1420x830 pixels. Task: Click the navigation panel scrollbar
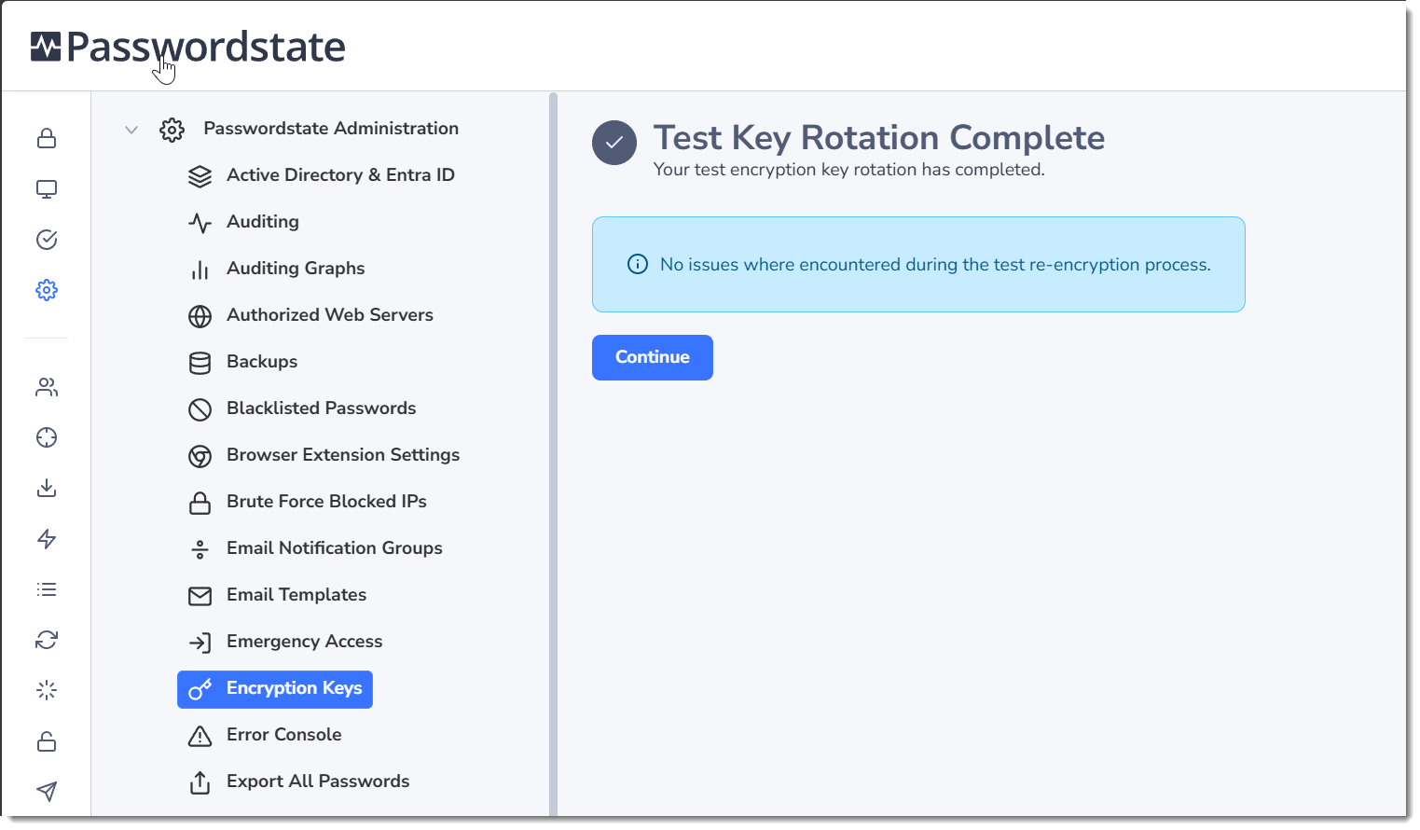tap(553, 454)
